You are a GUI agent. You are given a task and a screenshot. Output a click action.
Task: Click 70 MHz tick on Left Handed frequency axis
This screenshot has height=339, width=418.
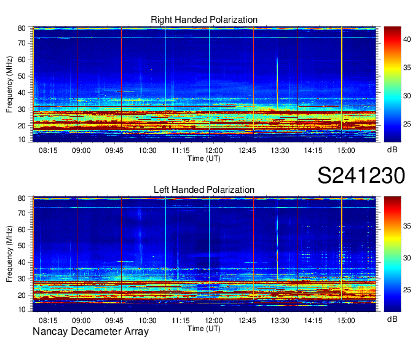coord(22,213)
